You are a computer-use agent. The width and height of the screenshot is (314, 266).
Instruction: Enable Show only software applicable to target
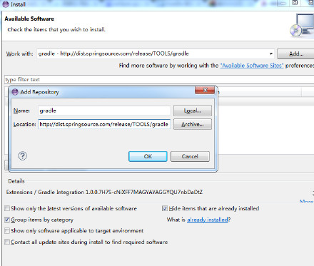click(x=7, y=230)
